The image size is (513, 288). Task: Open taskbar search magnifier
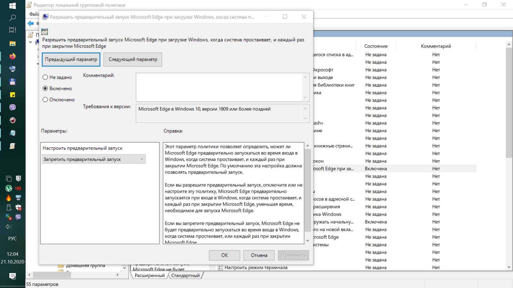tap(12, 18)
